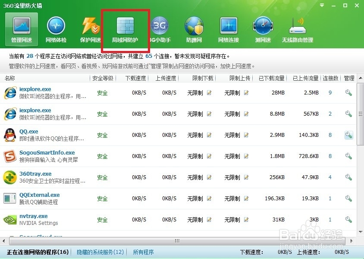This screenshot has height=259, width=364.
Task: Click 140.3KB uploaded traffic for QQ.exe
Action: (308, 135)
